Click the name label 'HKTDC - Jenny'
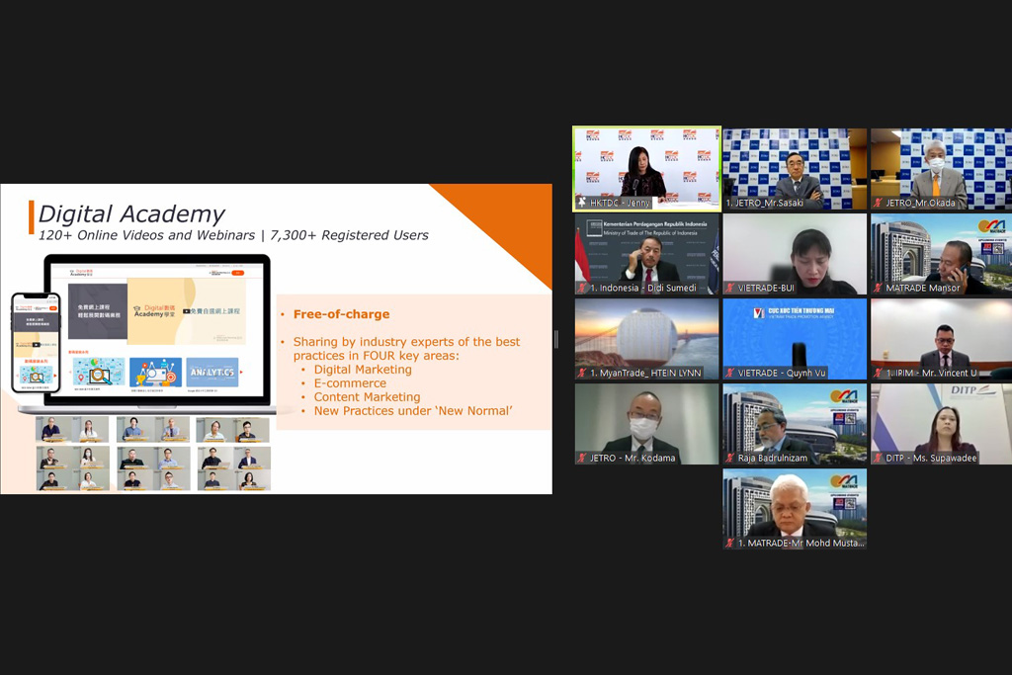The height and width of the screenshot is (675, 1012). (620, 203)
